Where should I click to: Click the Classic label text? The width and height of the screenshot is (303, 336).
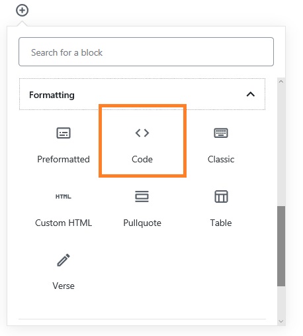click(221, 159)
